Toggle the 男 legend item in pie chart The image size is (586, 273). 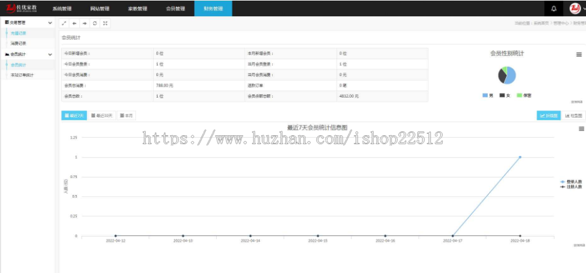(488, 96)
